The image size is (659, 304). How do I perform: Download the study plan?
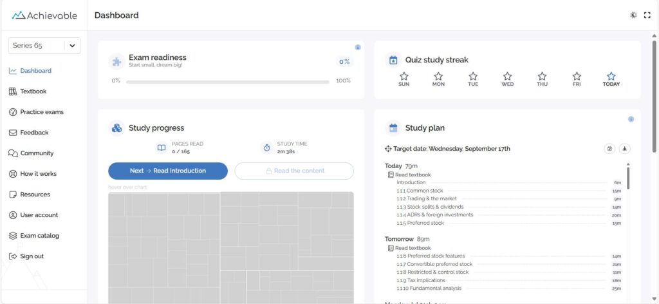(624, 149)
